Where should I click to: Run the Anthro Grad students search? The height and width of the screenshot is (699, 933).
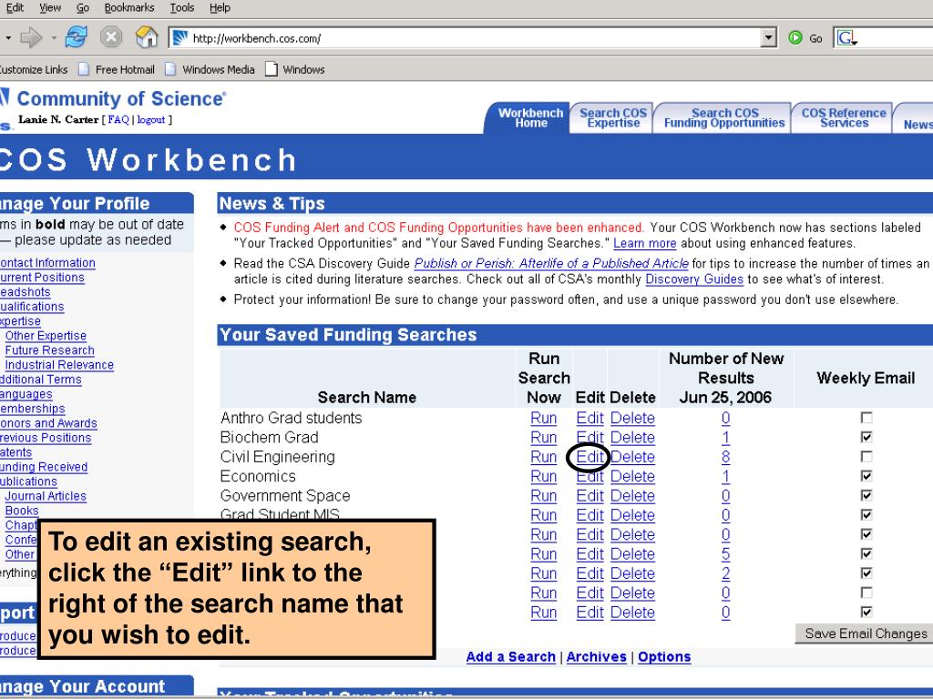click(543, 418)
